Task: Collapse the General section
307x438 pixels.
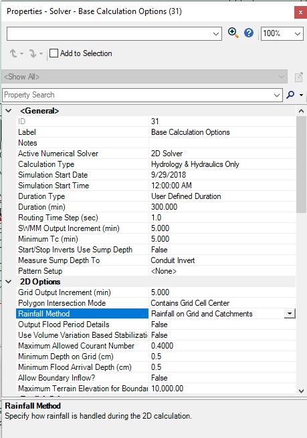Action: click(x=9, y=111)
